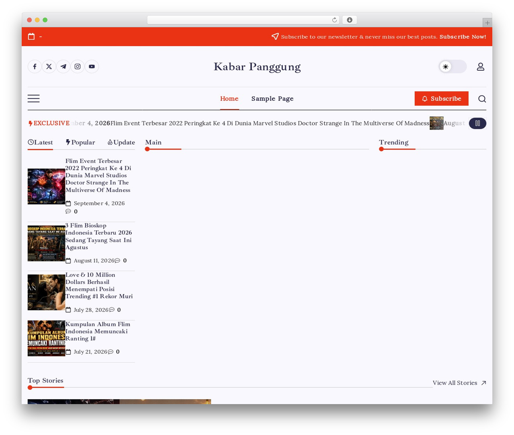Select the Popular tab
Viewport: 514px width, 435px height.
point(80,142)
